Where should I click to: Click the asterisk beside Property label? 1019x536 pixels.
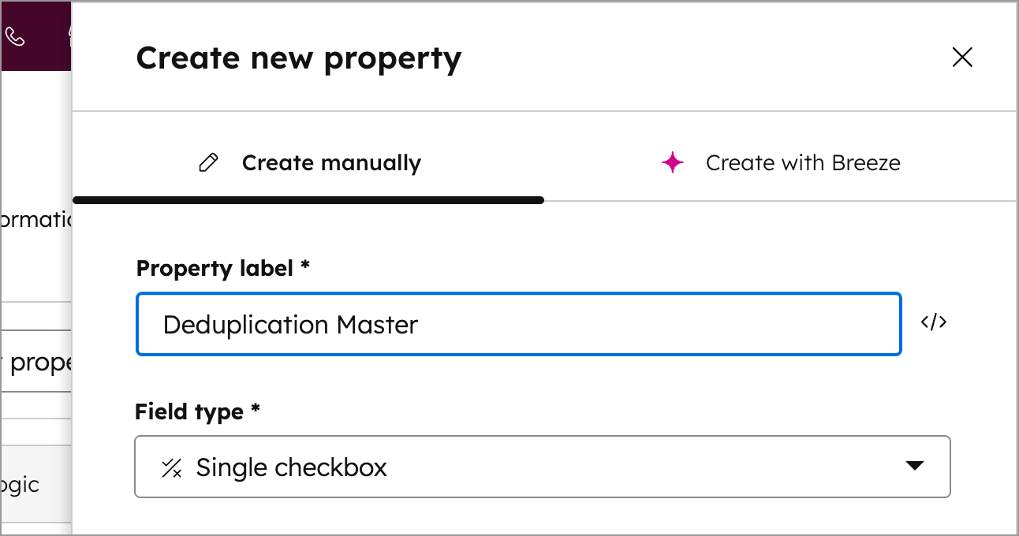[x=305, y=266]
